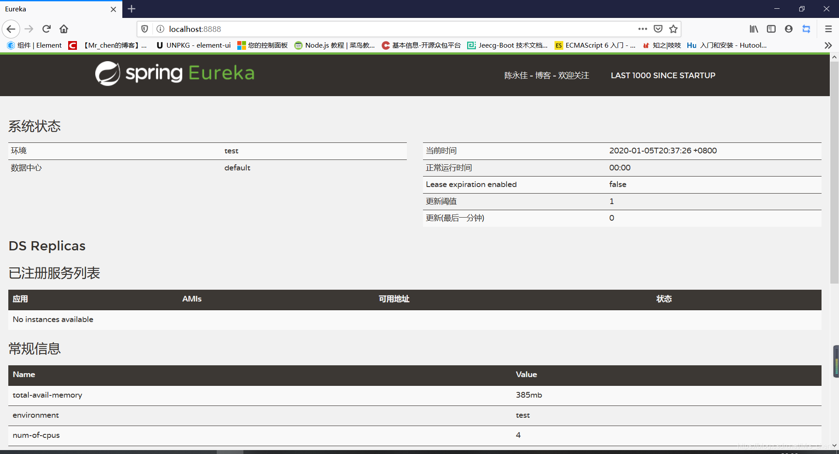Click 'No instances available' row
839x454 pixels.
tap(415, 320)
